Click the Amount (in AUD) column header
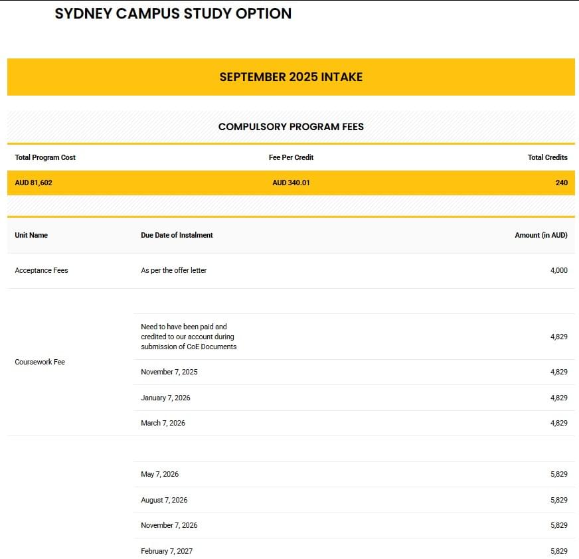579x559 pixels. [x=540, y=235]
